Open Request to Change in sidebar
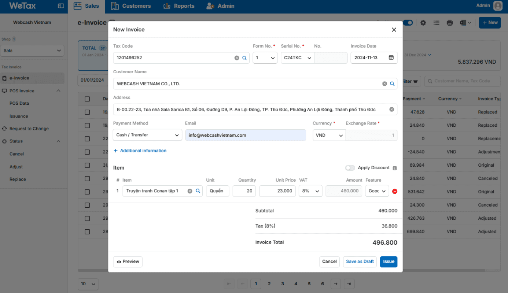 click(29, 129)
